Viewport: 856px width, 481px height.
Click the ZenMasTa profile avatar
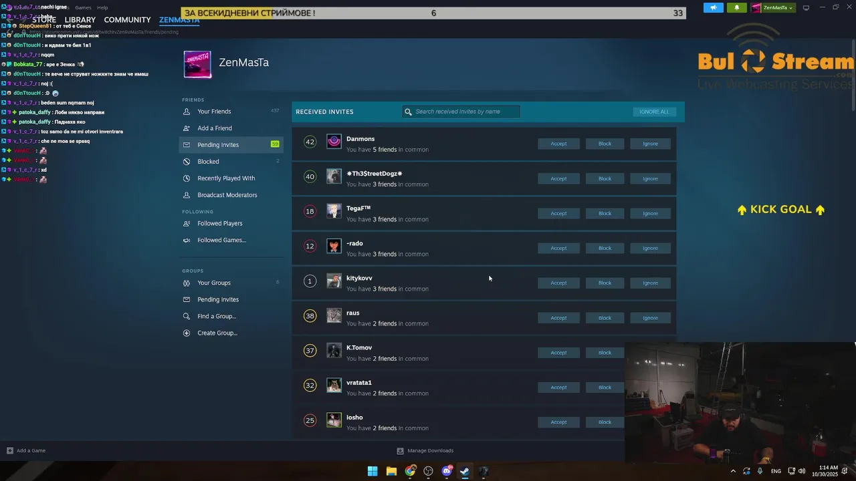pyautogui.click(x=197, y=64)
